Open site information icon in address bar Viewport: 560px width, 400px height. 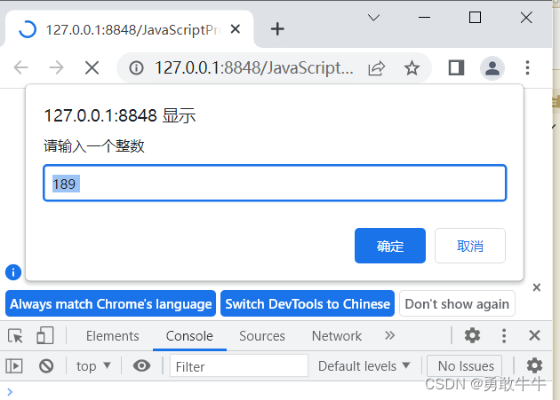tap(136, 67)
